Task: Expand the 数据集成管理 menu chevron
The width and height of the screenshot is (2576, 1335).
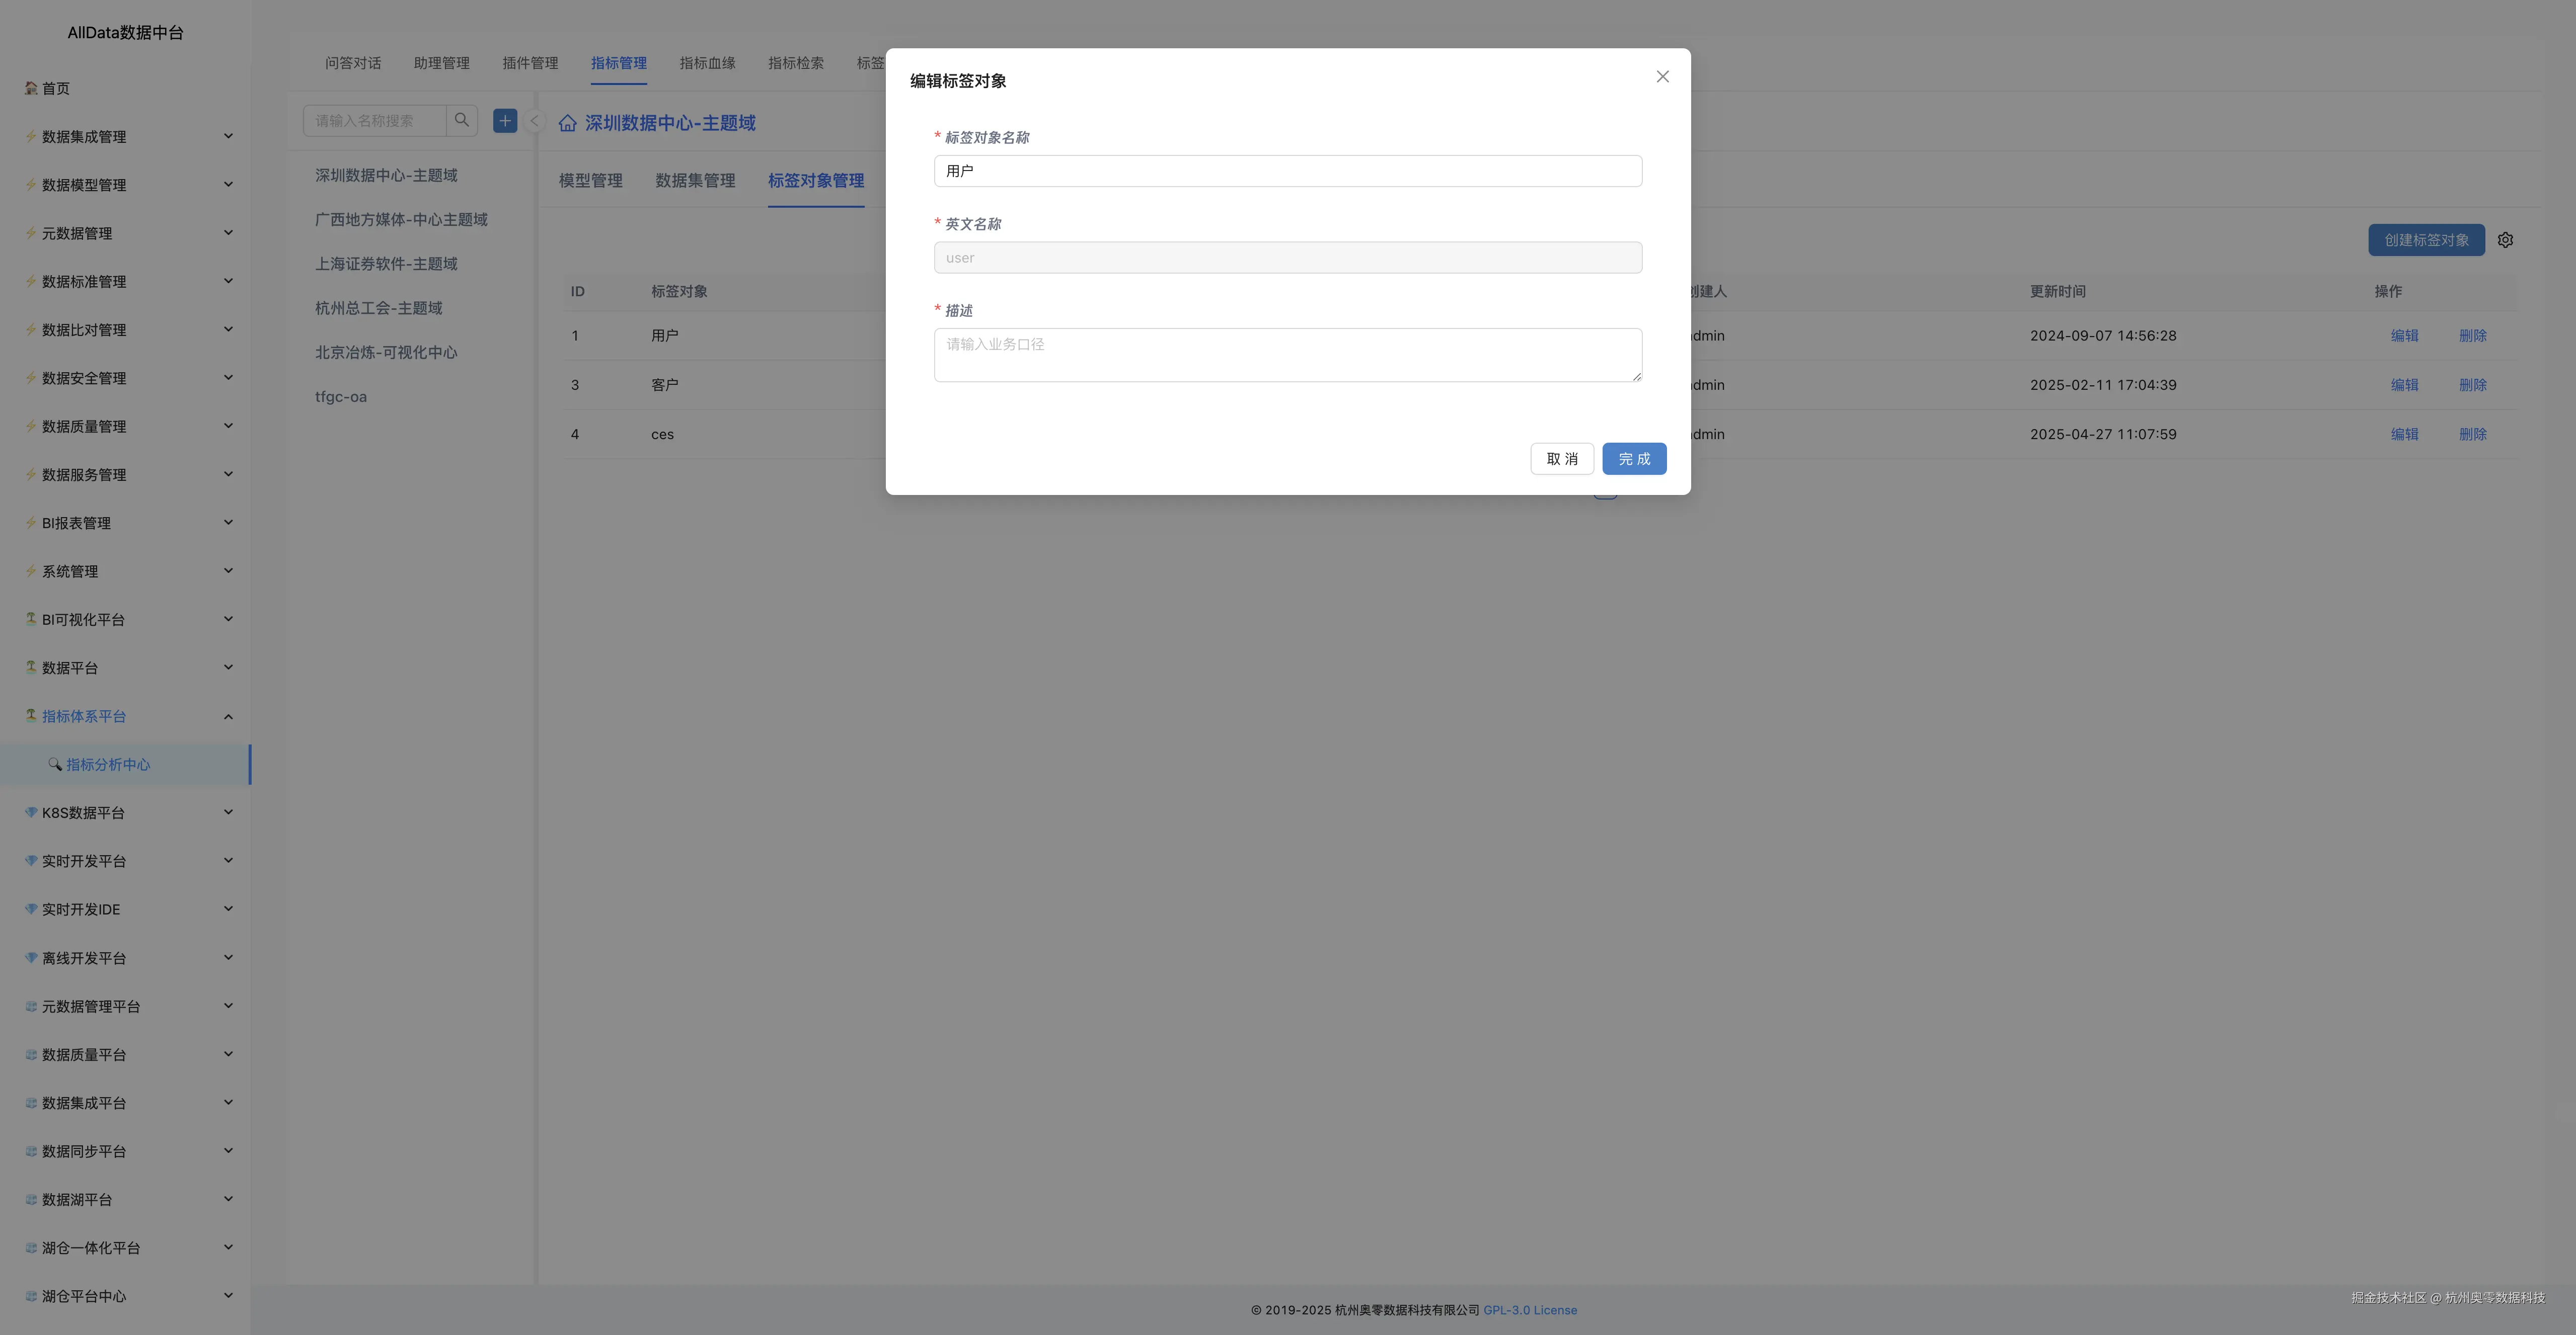Action: coord(228,137)
